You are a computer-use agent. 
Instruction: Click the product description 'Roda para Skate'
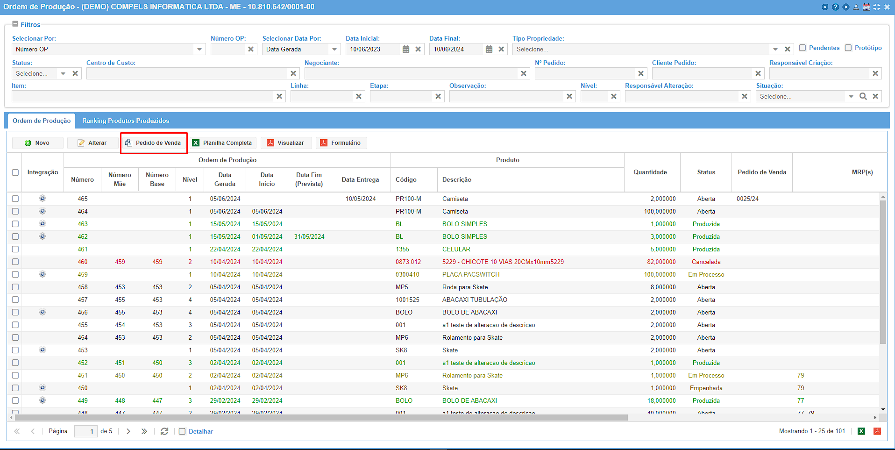coord(465,287)
